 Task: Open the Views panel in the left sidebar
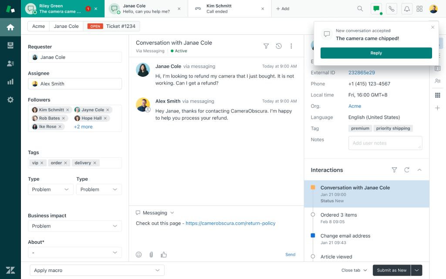(10, 44)
